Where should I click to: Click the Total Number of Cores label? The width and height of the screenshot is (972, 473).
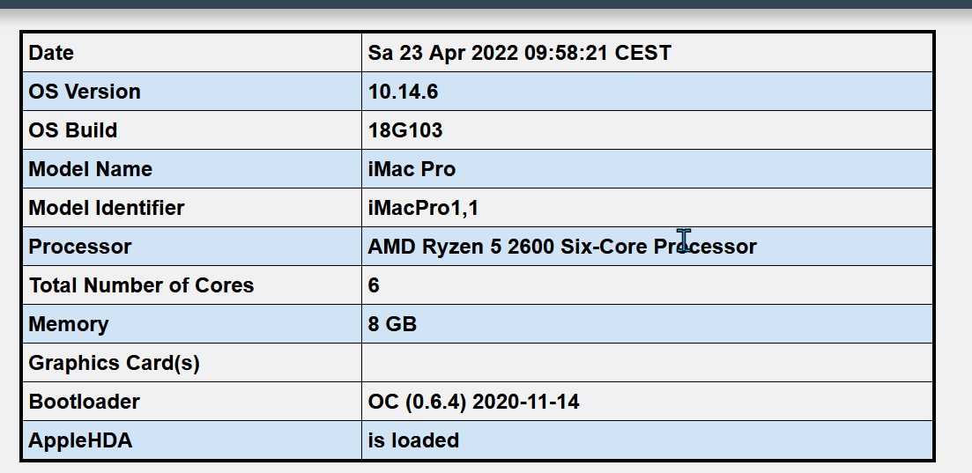click(x=141, y=285)
